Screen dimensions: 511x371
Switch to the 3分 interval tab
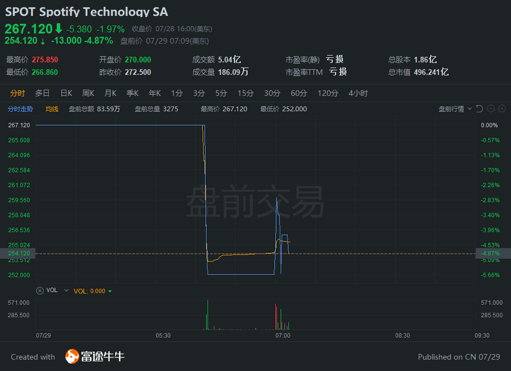pos(199,93)
